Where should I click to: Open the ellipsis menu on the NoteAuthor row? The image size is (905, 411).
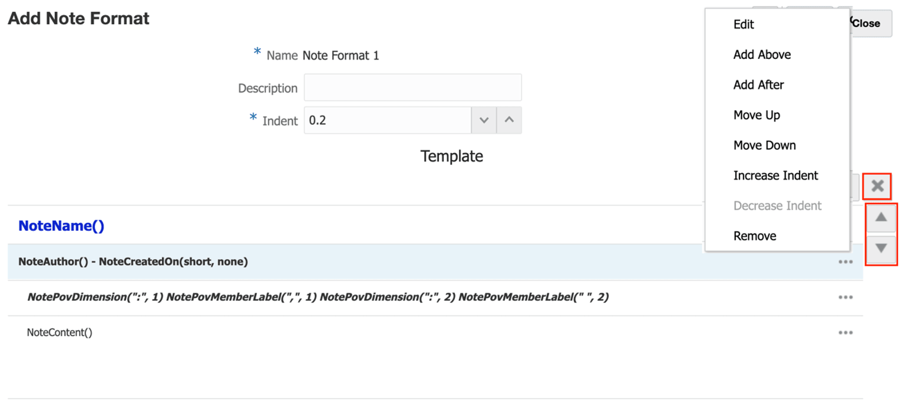845,262
